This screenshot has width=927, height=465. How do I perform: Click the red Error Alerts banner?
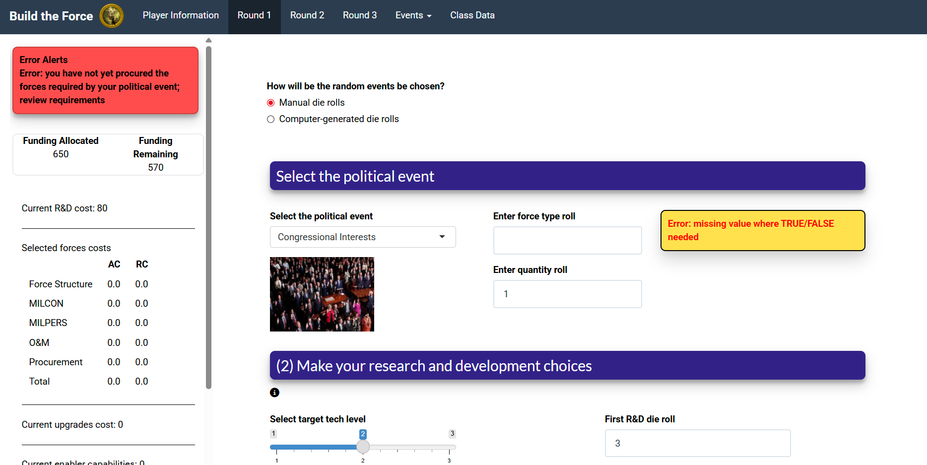coord(105,80)
